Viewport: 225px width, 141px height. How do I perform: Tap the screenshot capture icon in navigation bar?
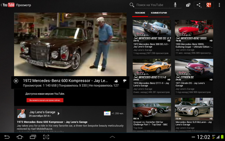pyautogui.click(x=46, y=137)
